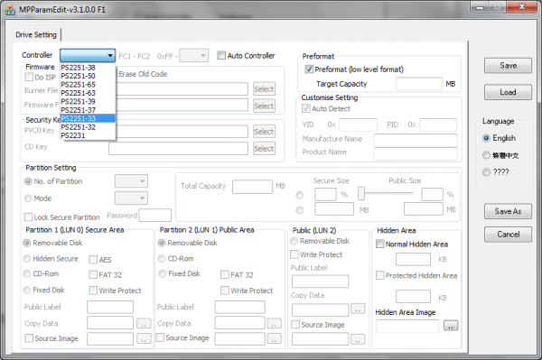Click the Password input field

coord(155,216)
